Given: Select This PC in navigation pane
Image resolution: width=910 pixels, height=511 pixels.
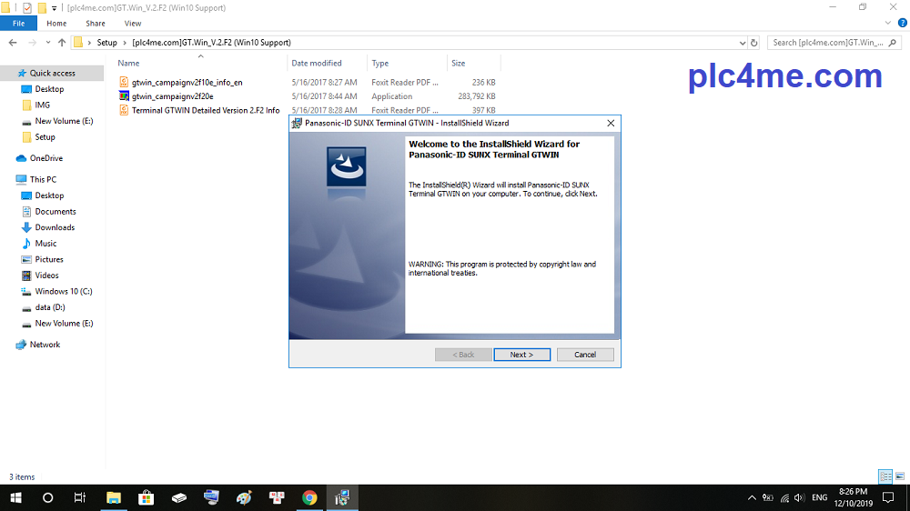Looking at the screenshot, I should [43, 179].
